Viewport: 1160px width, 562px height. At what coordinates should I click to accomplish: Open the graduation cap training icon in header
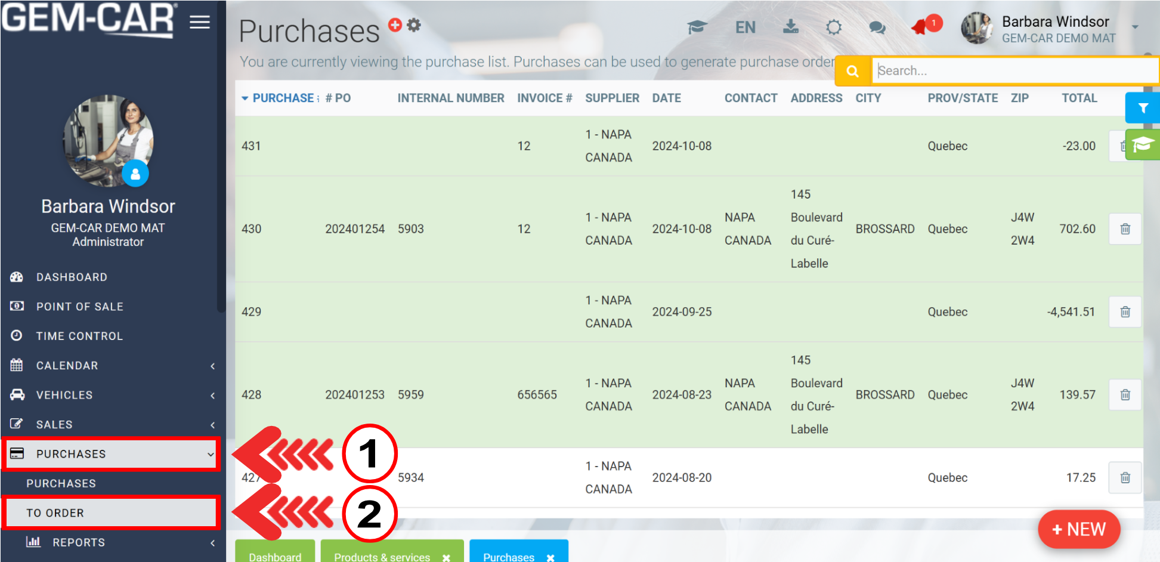tap(697, 27)
